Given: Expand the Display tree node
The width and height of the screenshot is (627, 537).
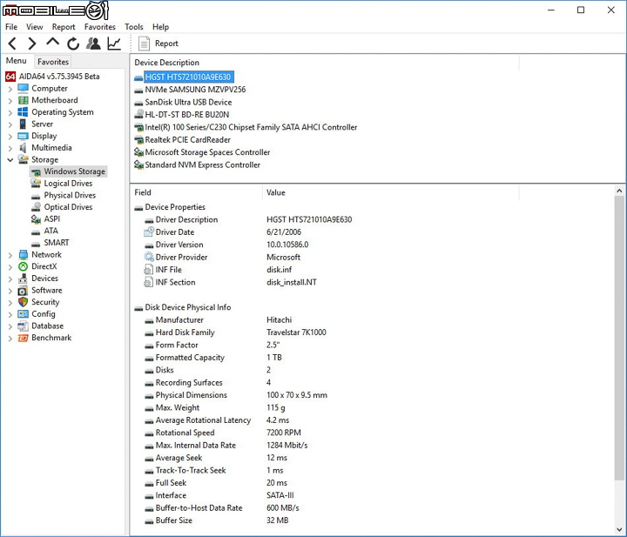Looking at the screenshot, I should click(x=10, y=137).
